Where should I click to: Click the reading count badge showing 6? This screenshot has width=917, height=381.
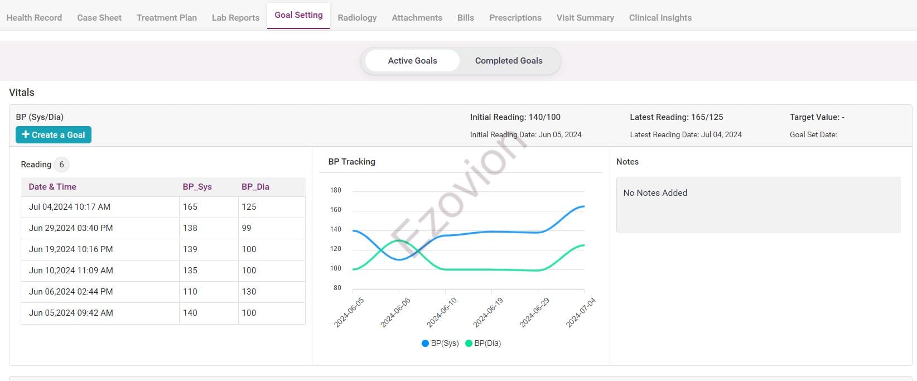pyautogui.click(x=61, y=165)
